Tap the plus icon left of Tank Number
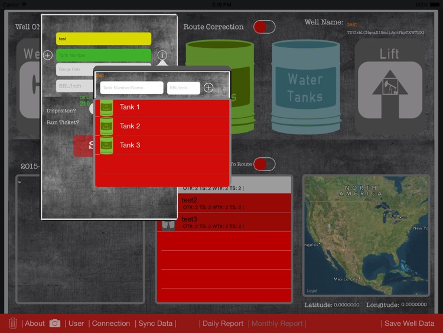The image size is (443, 333). [48, 55]
